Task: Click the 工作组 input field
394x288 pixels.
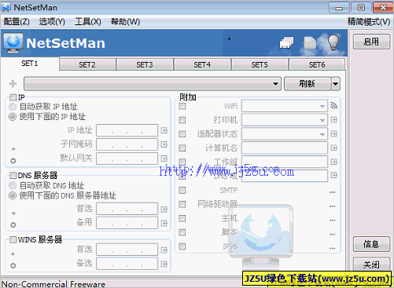Action: point(285,162)
